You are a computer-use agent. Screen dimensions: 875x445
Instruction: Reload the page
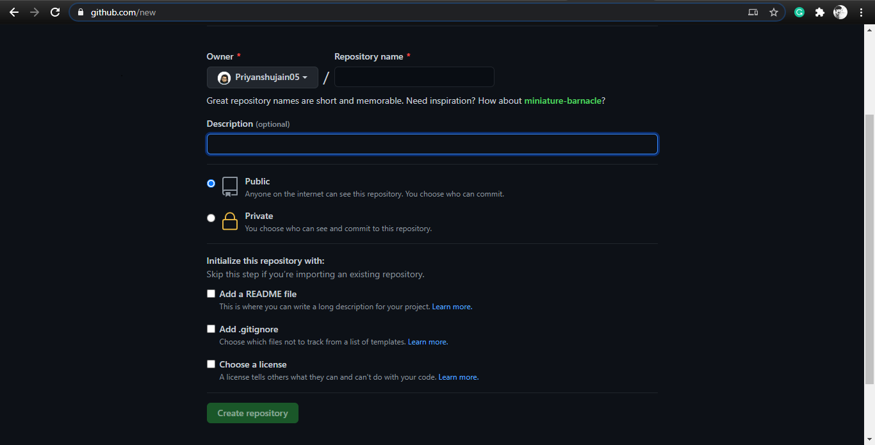55,12
